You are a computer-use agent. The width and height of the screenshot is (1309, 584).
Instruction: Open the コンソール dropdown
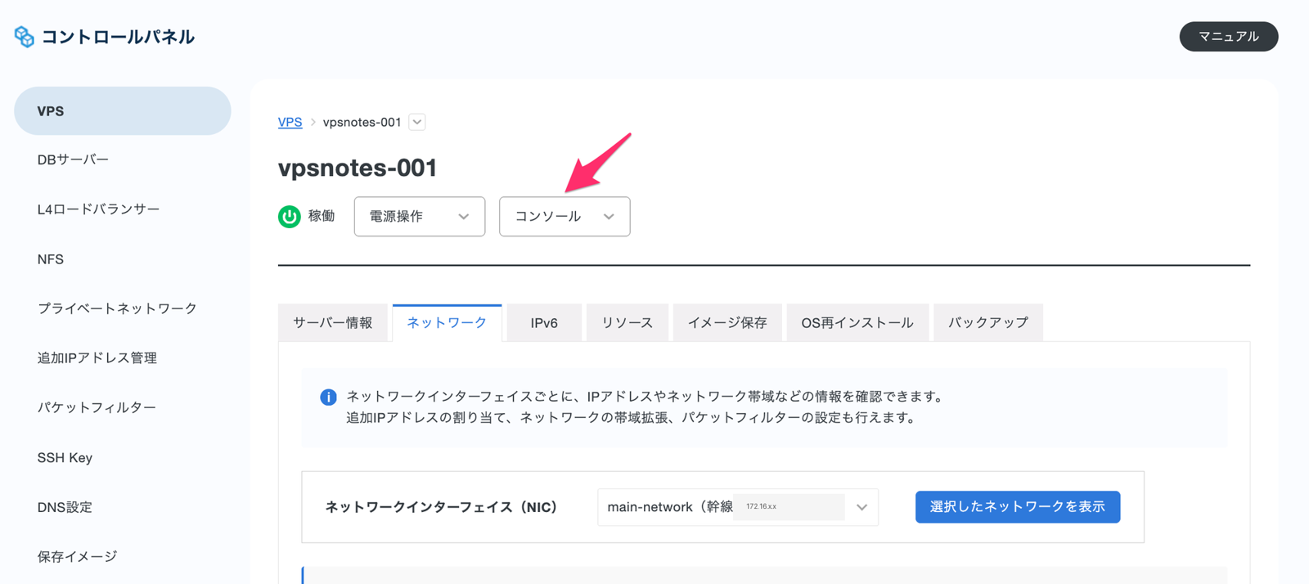coord(565,217)
